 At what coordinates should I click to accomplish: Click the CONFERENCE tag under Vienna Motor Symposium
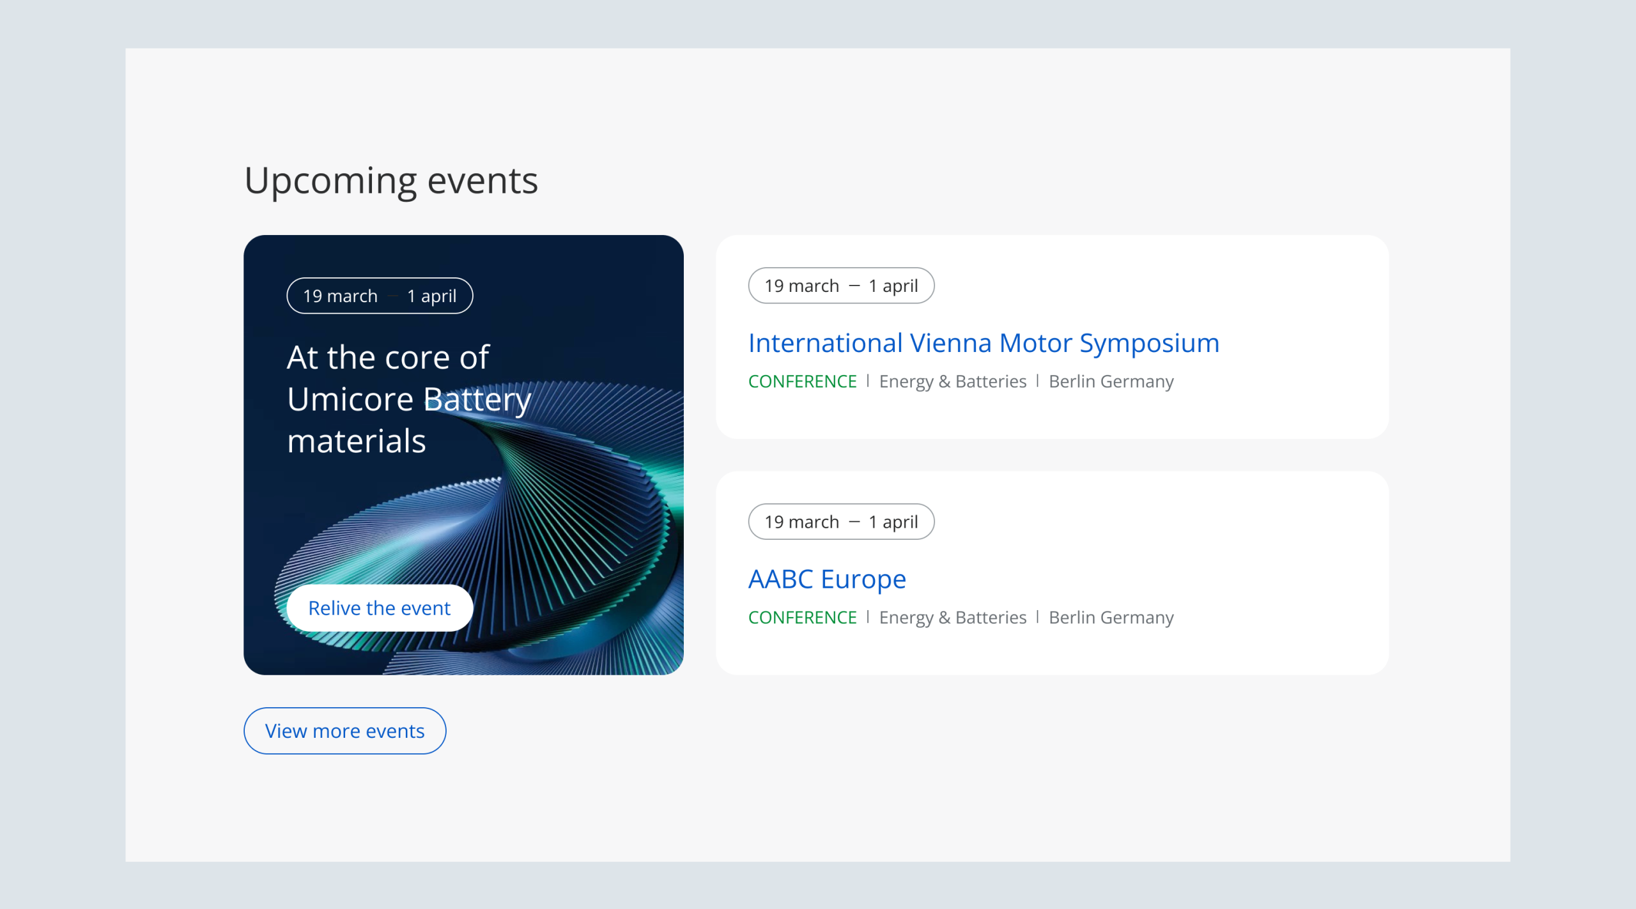point(802,381)
